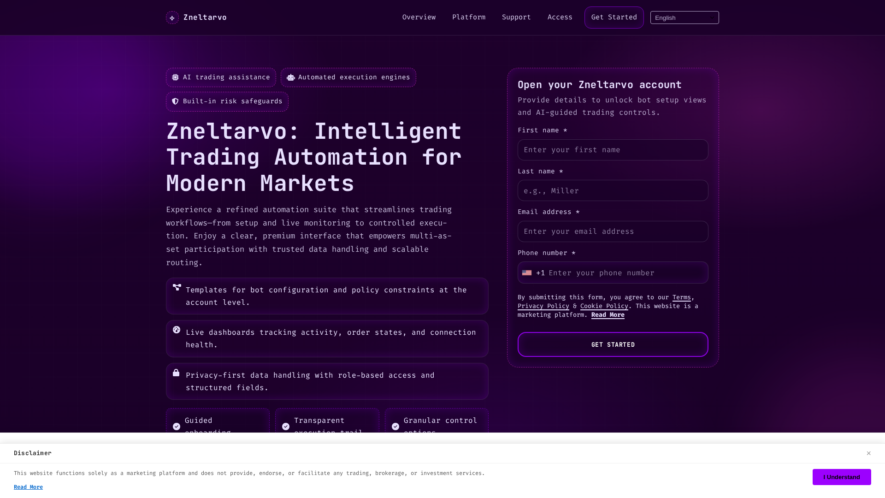Close the Disclaimer banner with X
The height and width of the screenshot is (498, 885).
tap(868, 453)
